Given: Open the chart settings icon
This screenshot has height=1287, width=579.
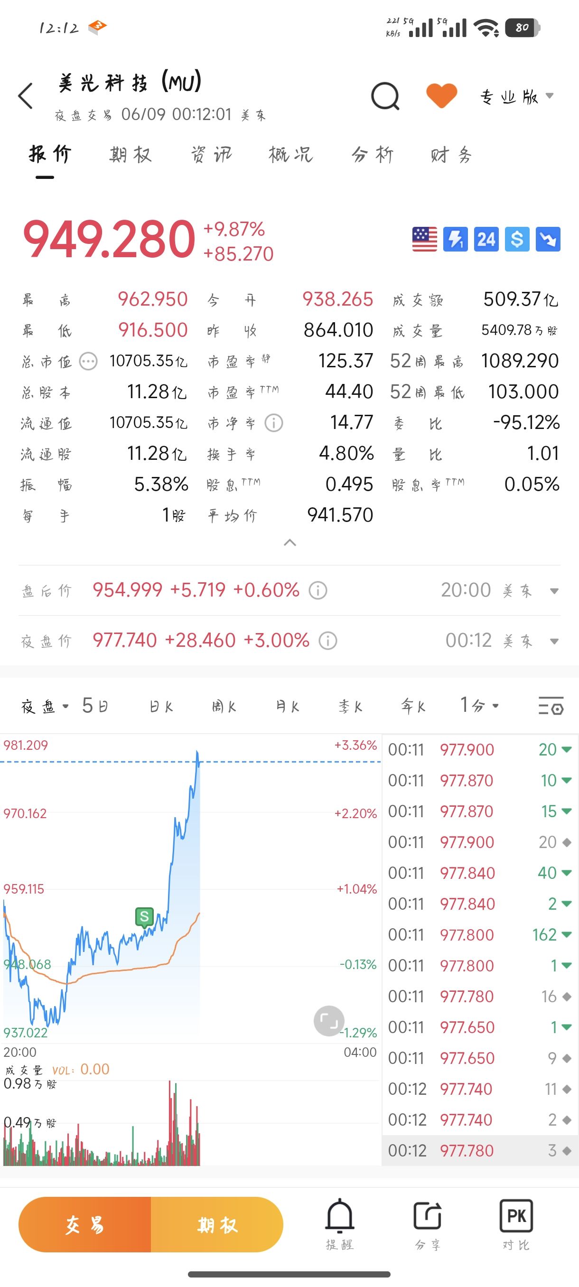Looking at the screenshot, I should point(551,706).
